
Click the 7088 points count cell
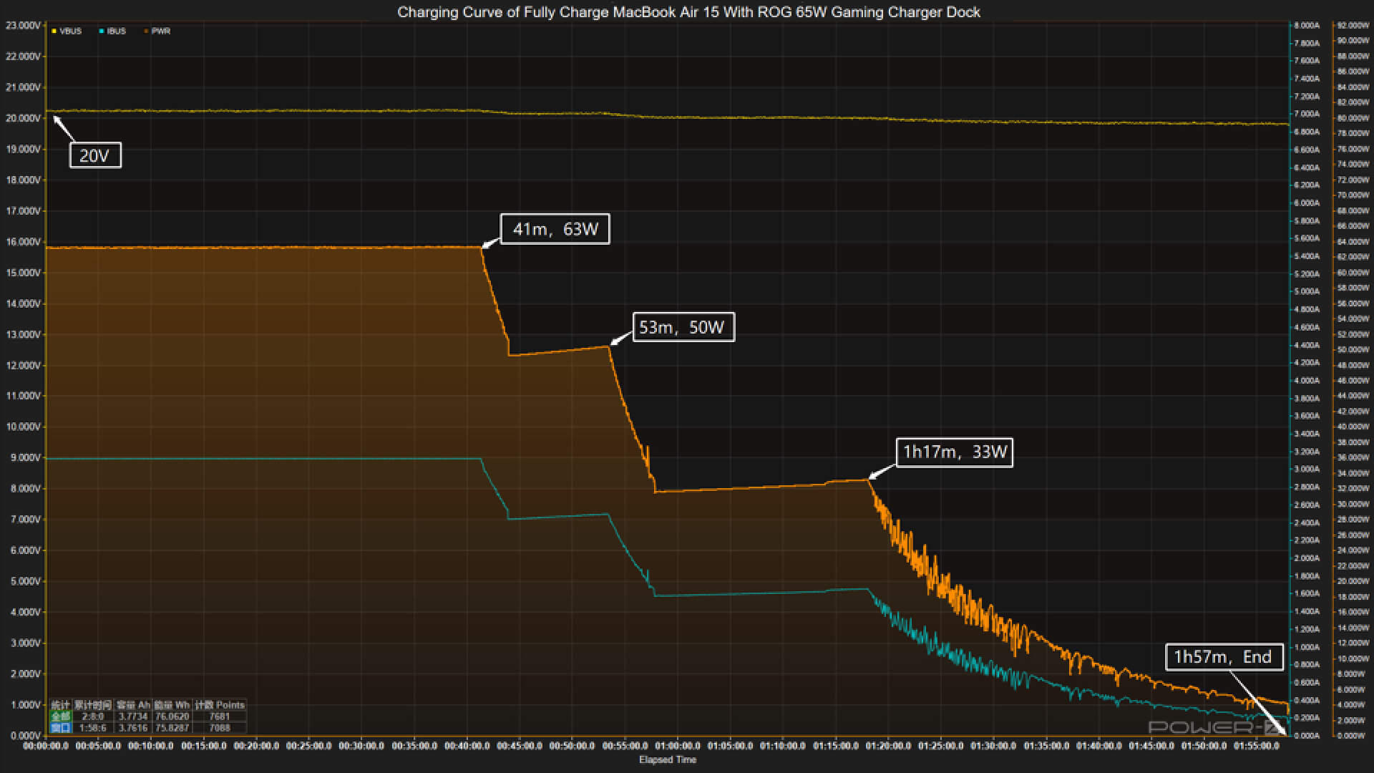coord(220,728)
